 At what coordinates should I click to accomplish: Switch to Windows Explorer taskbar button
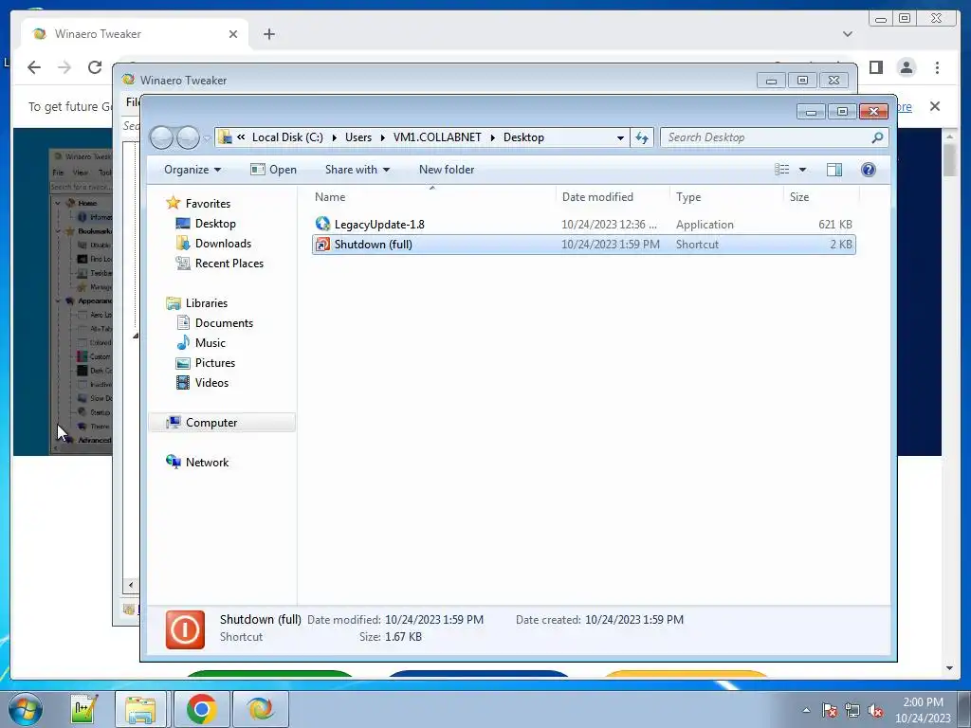(x=140, y=709)
